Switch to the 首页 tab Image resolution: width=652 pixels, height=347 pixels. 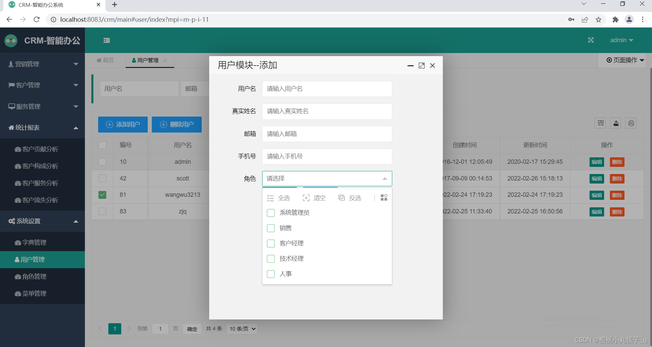105,60
